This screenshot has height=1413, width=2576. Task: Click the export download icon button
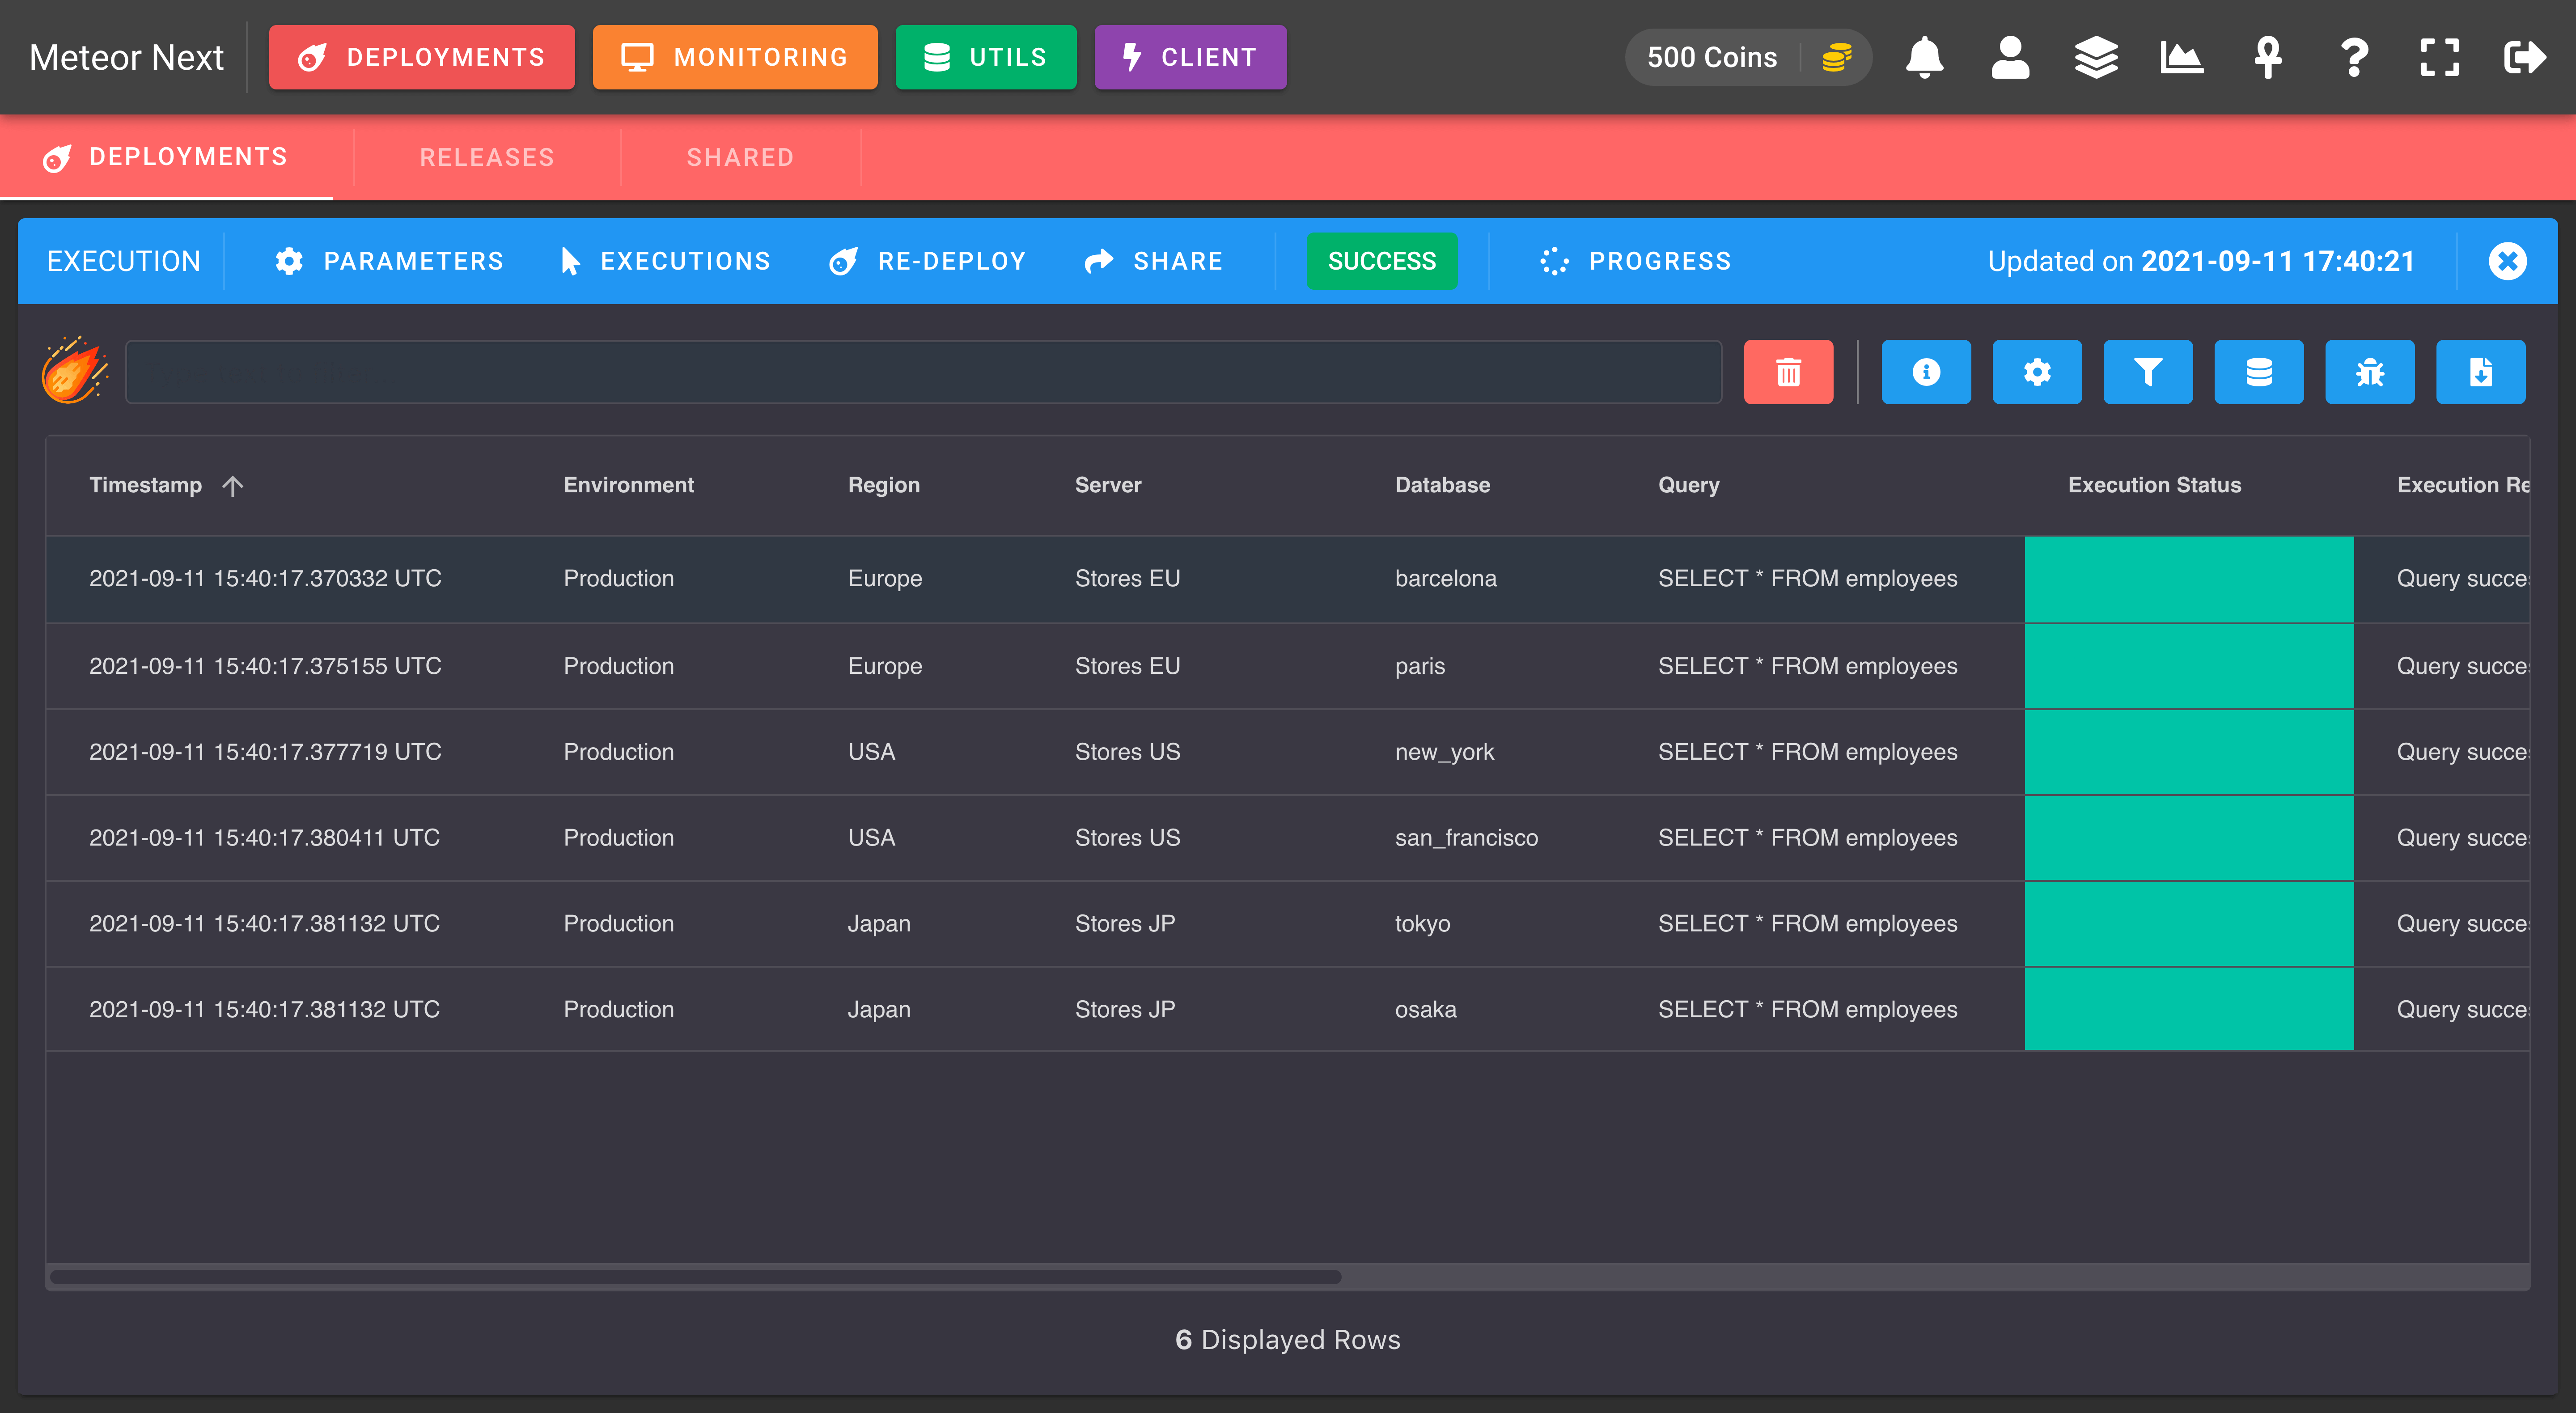[2481, 372]
